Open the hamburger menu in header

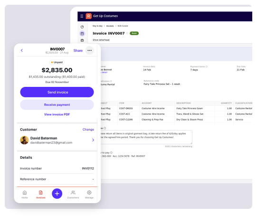click(82, 16)
